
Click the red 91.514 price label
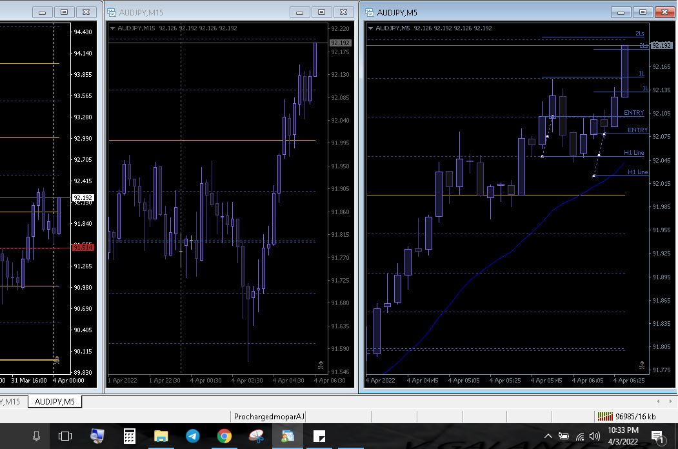83,248
